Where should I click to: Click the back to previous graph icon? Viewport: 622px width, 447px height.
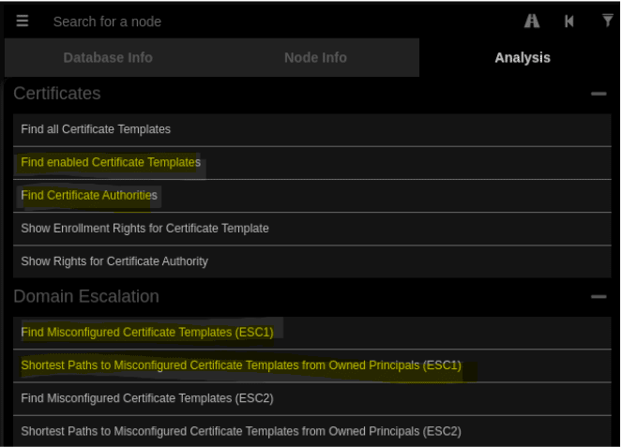point(569,21)
